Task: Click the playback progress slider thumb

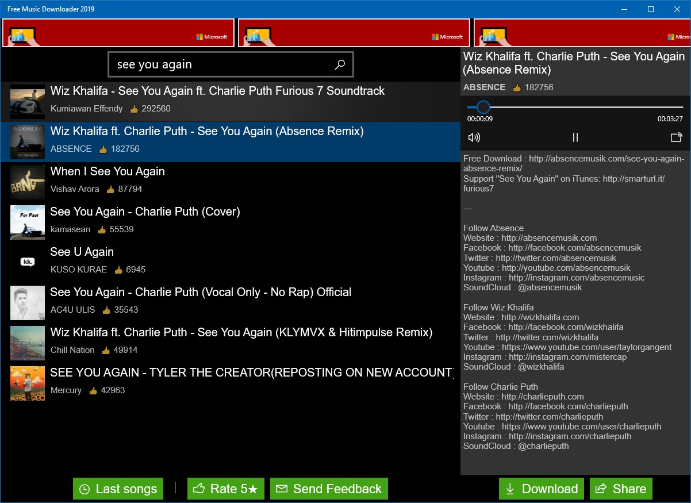Action: coord(483,107)
